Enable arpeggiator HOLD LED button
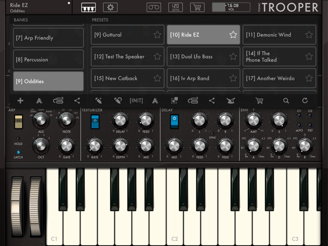 [x=18, y=139]
